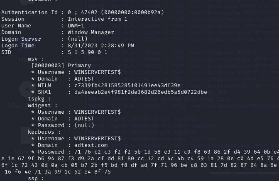279x181 pixels.
Task: Click the kerberos domain adtest.com
Action: tap(91, 145)
